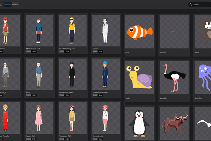
Task: Click Front button under Powerline Worker
Action: point(95,95)
